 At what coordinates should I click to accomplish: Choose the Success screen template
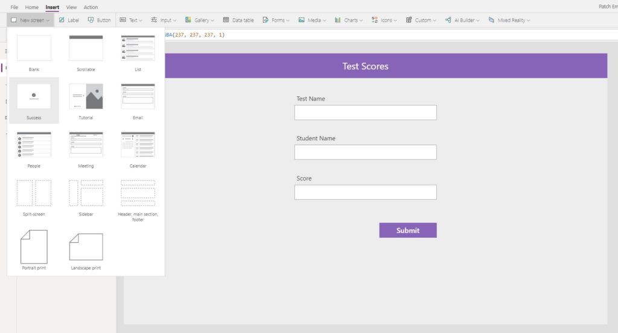pyautogui.click(x=34, y=101)
